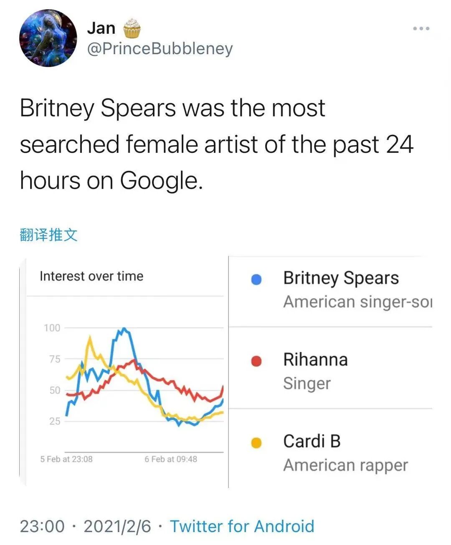Click the 5 Feb at 23:08 axis label
Screen dimensions: 451x545
(x=66, y=459)
